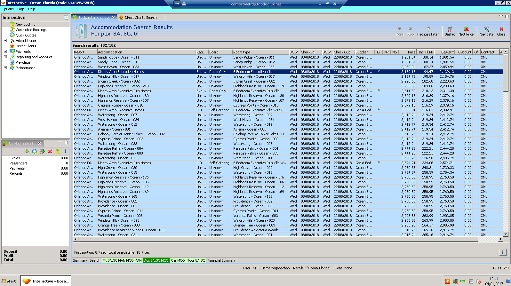Select Calabay Parc at Tower Lakes - Ocean - 002
This screenshot has height=286, width=511.
coord(288,134)
